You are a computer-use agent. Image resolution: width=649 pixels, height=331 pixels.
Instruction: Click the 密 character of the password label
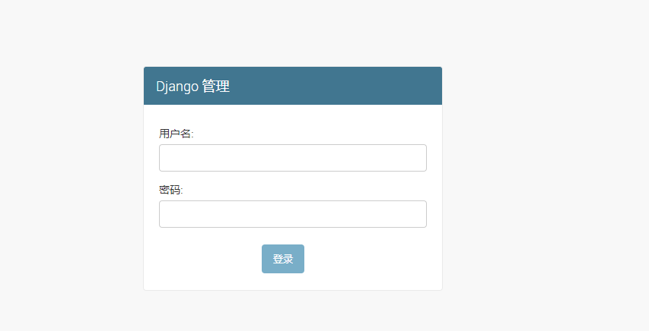[164, 190]
